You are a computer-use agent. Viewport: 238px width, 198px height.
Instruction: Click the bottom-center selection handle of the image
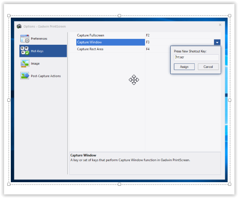(119, 184)
